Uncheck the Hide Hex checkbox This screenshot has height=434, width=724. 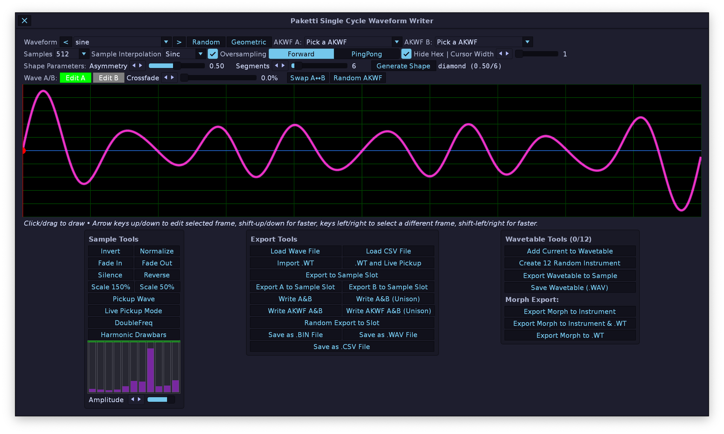(x=406, y=54)
